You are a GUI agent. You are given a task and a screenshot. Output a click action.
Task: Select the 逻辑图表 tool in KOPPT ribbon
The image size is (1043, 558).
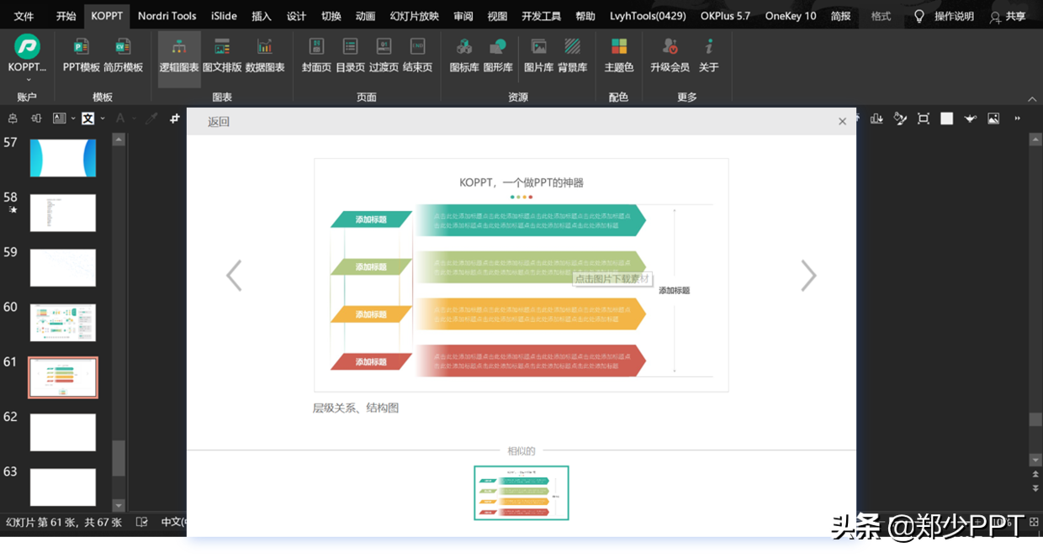177,59
